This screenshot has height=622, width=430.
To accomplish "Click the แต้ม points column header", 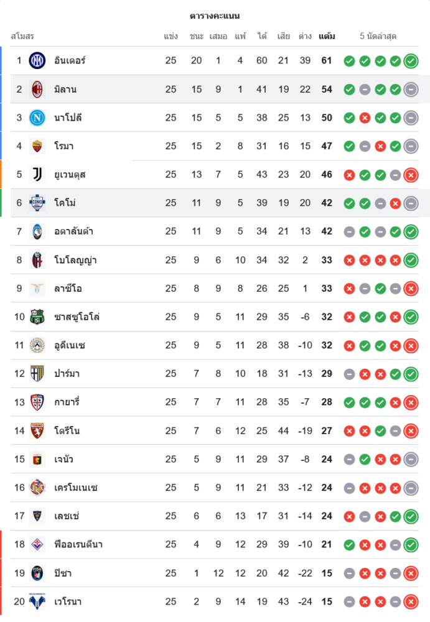I will coord(327,36).
